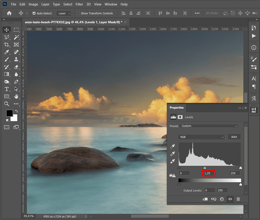Open the Auto-Select Layer dropdown
This screenshot has height=220, width=260.
[64, 13]
